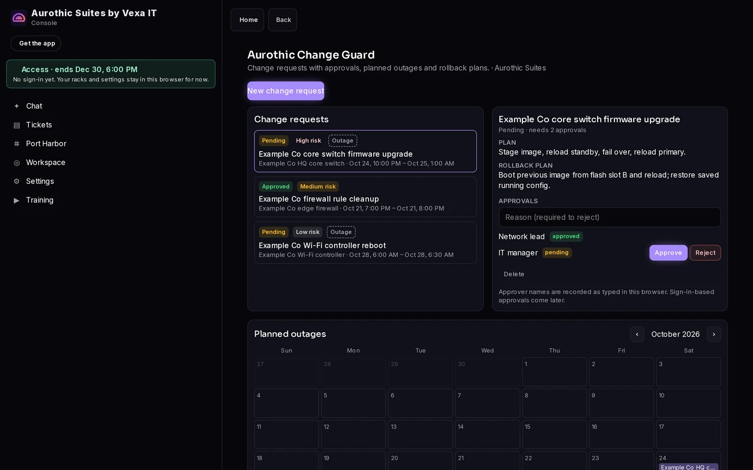Click the Pending needs 2 approvals subtitle
Screen dimensions: 753x470
pos(542,130)
